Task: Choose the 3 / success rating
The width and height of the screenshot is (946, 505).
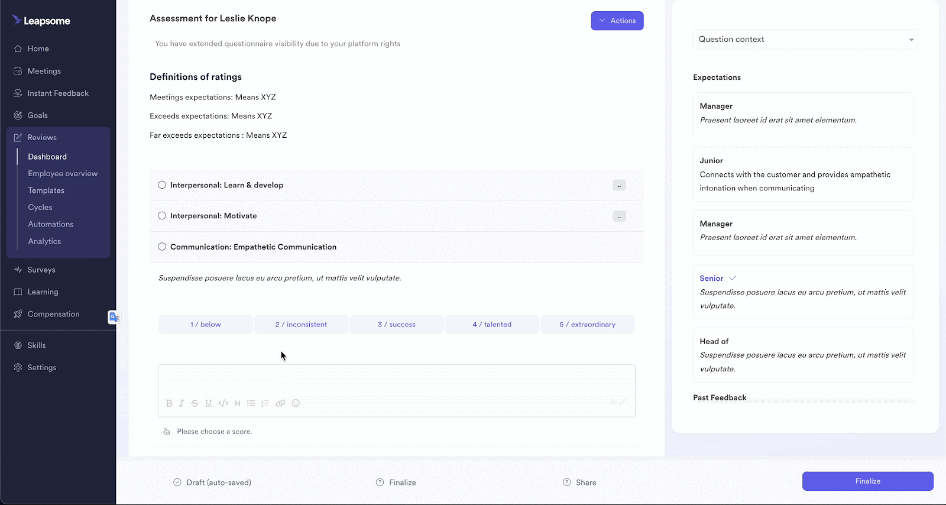Action: click(x=396, y=325)
